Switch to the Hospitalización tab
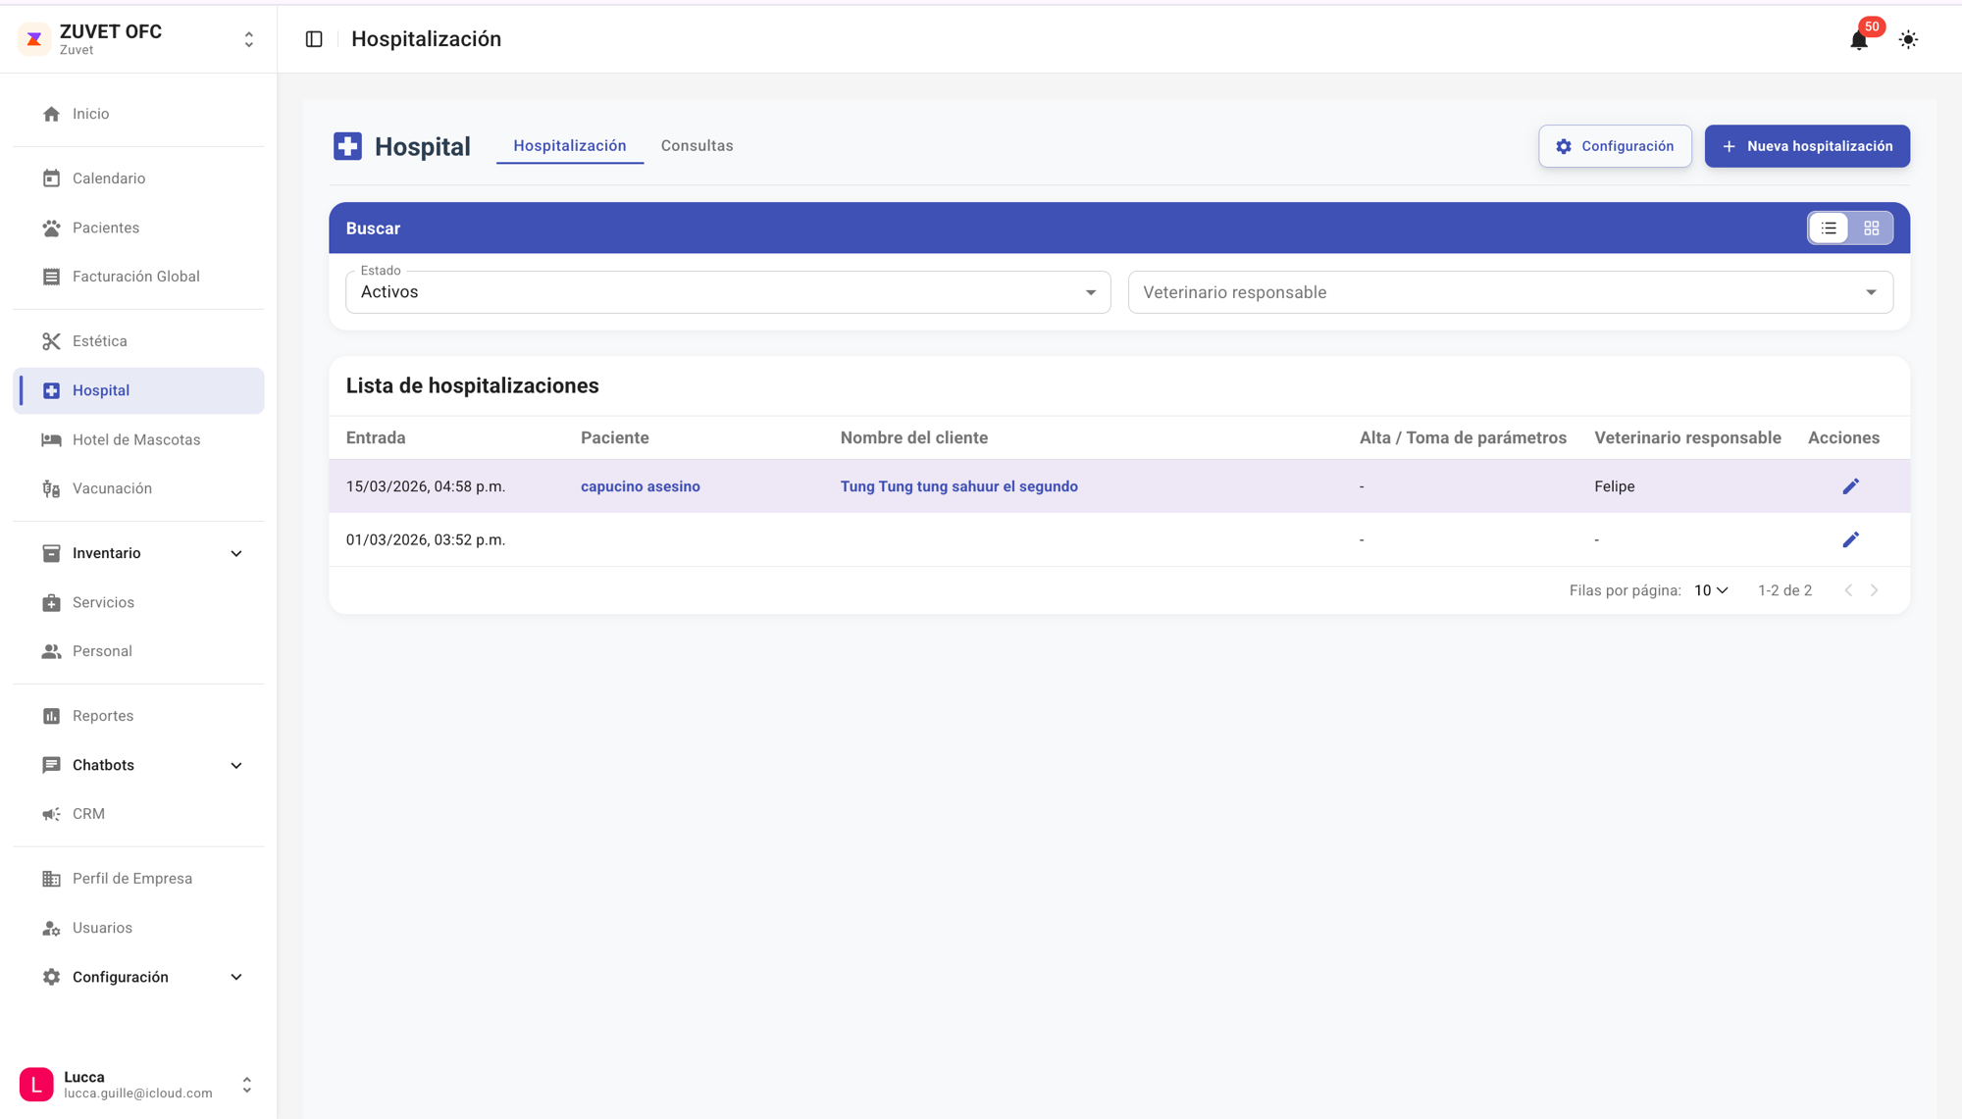This screenshot has height=1119, width=1962. coord(570,145)
